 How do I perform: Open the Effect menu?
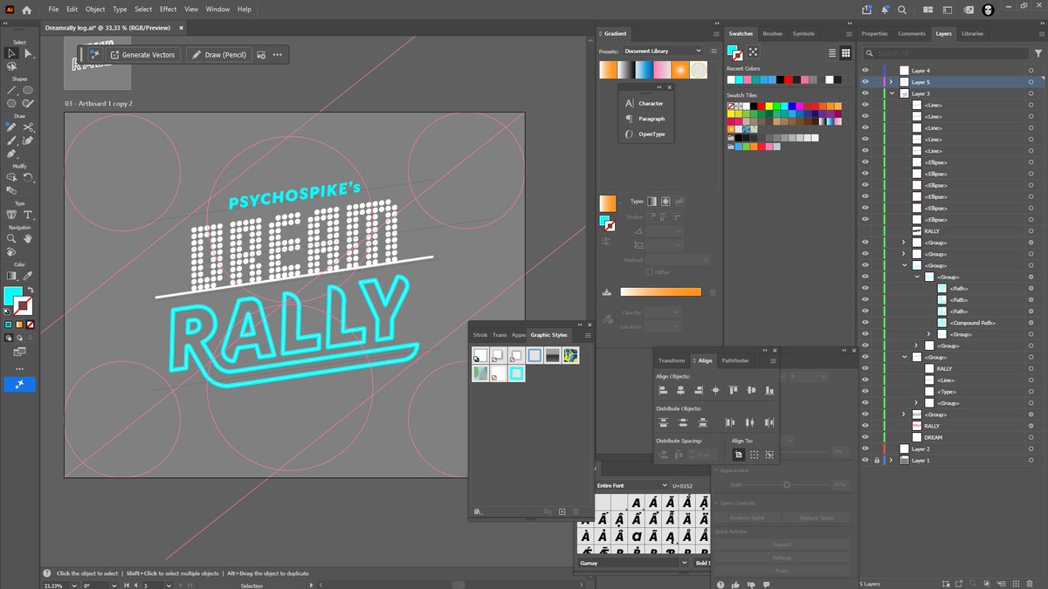pos(168,10)
